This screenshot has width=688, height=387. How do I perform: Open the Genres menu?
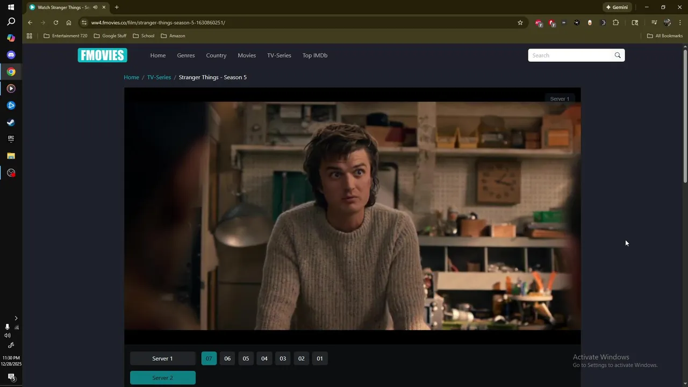click(186, 55)
